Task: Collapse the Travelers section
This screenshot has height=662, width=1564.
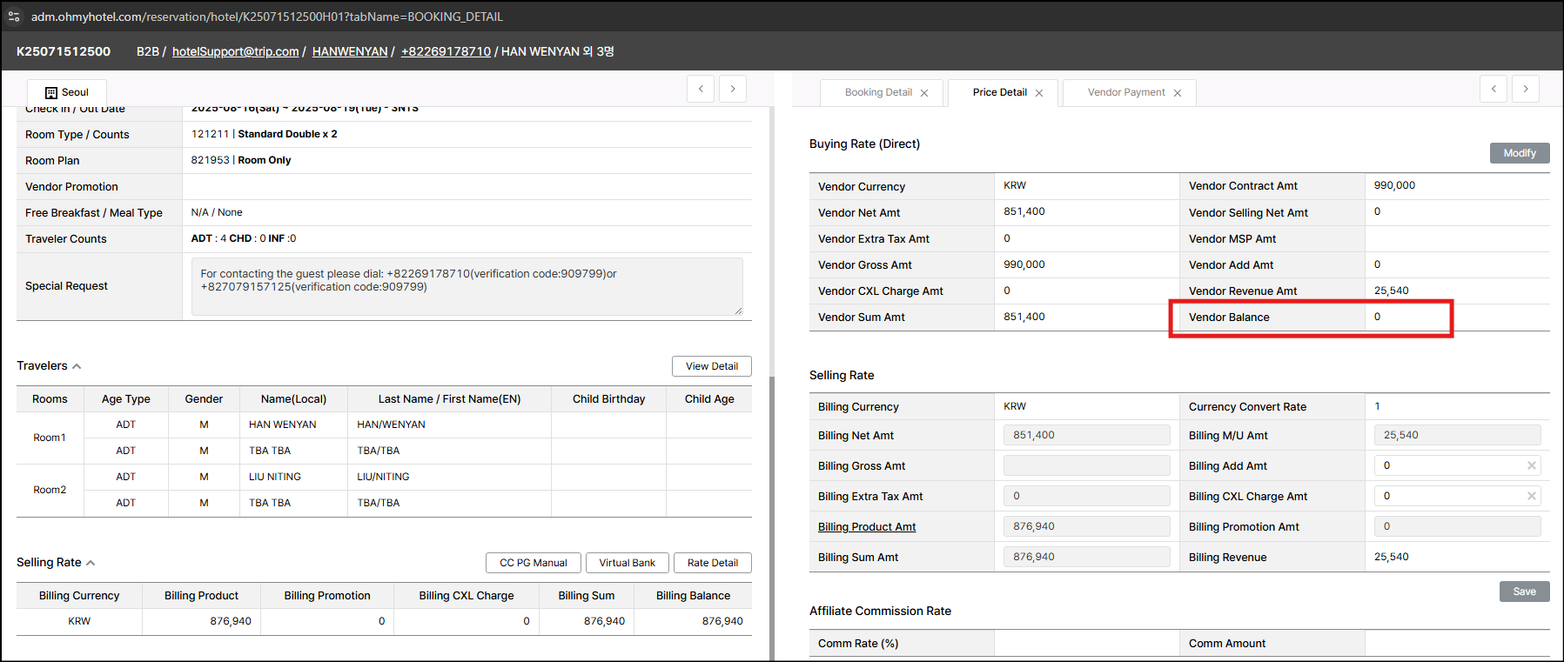Action: [x=77, y=366]
